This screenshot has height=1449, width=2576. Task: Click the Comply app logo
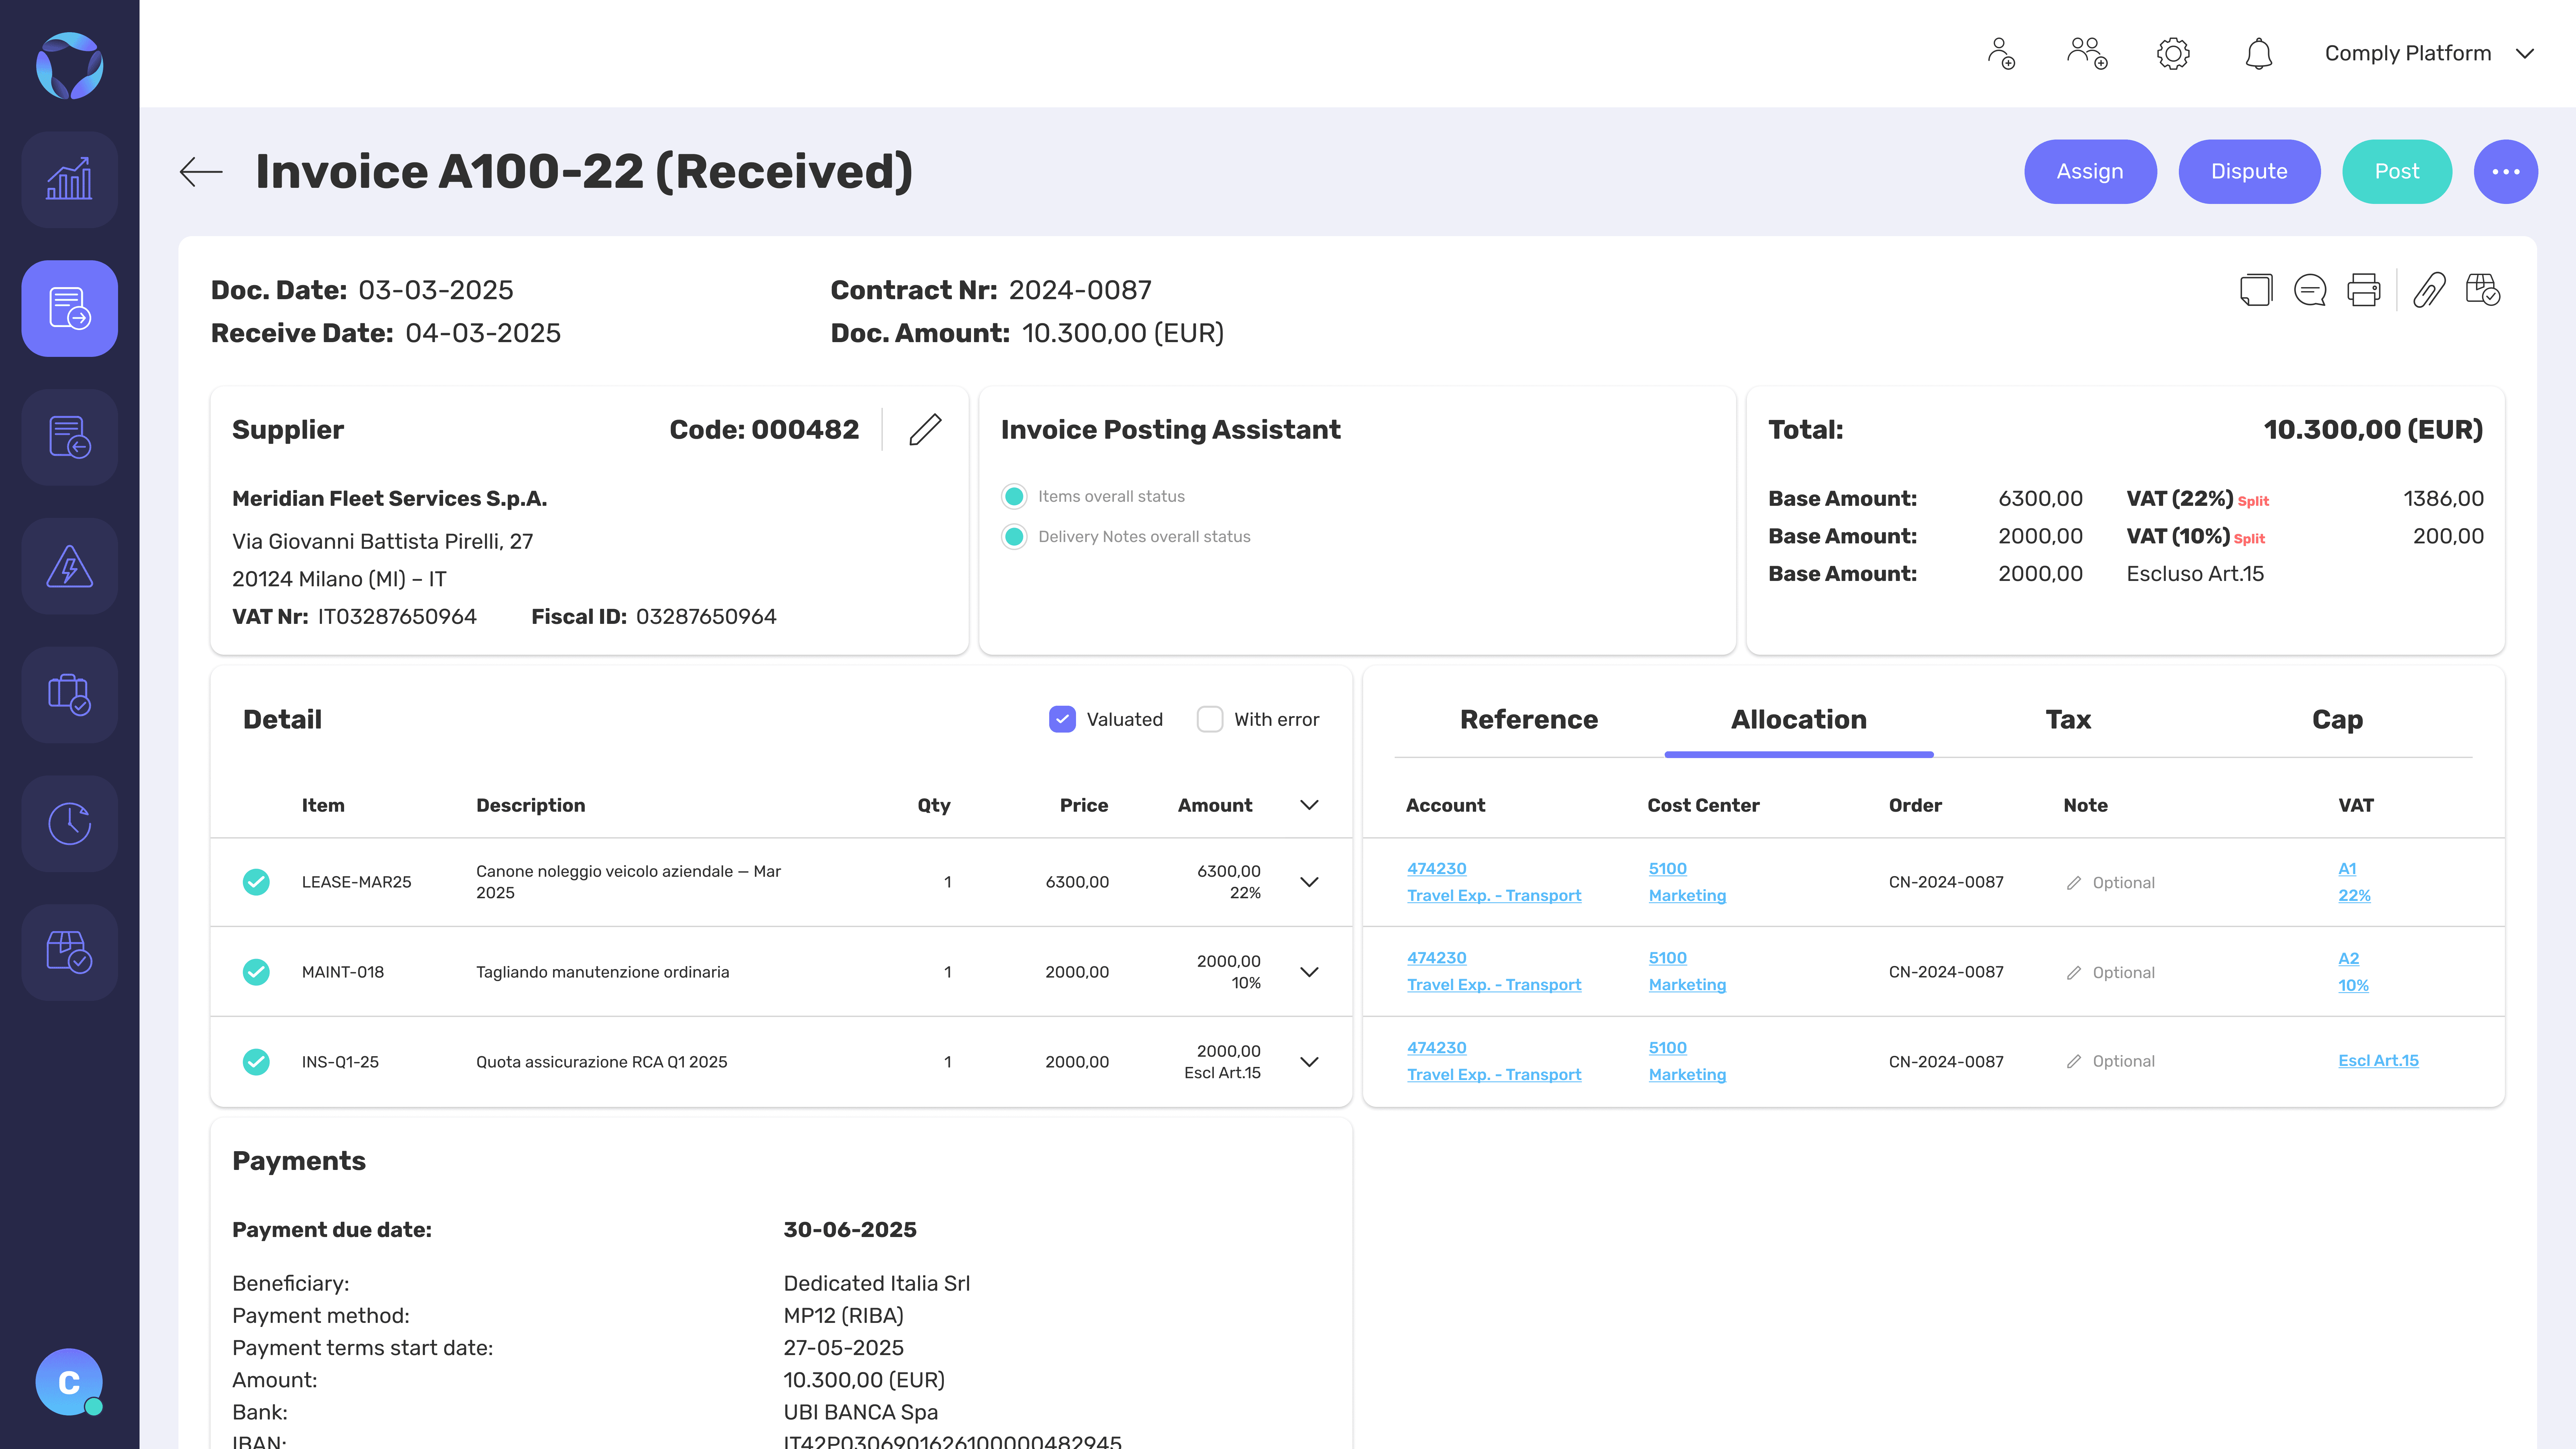[x=69, y=66]
